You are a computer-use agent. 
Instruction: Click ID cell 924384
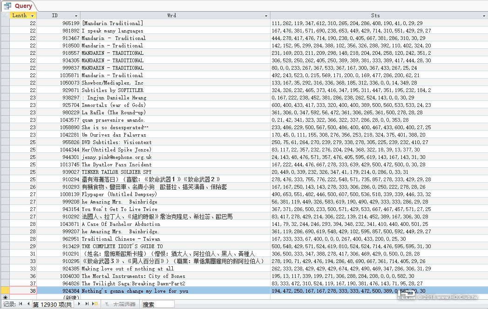[x=59, y=291]
